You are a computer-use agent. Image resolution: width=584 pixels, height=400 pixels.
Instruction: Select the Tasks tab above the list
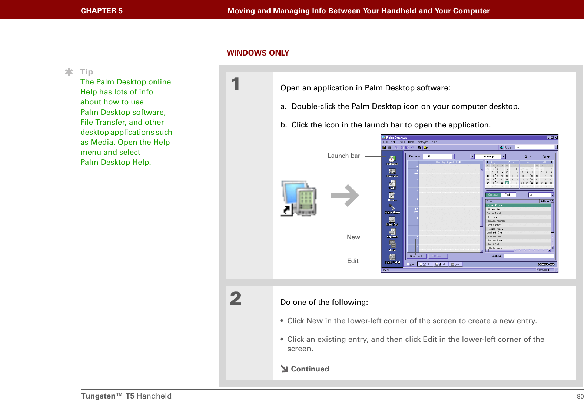coord(508,195)
